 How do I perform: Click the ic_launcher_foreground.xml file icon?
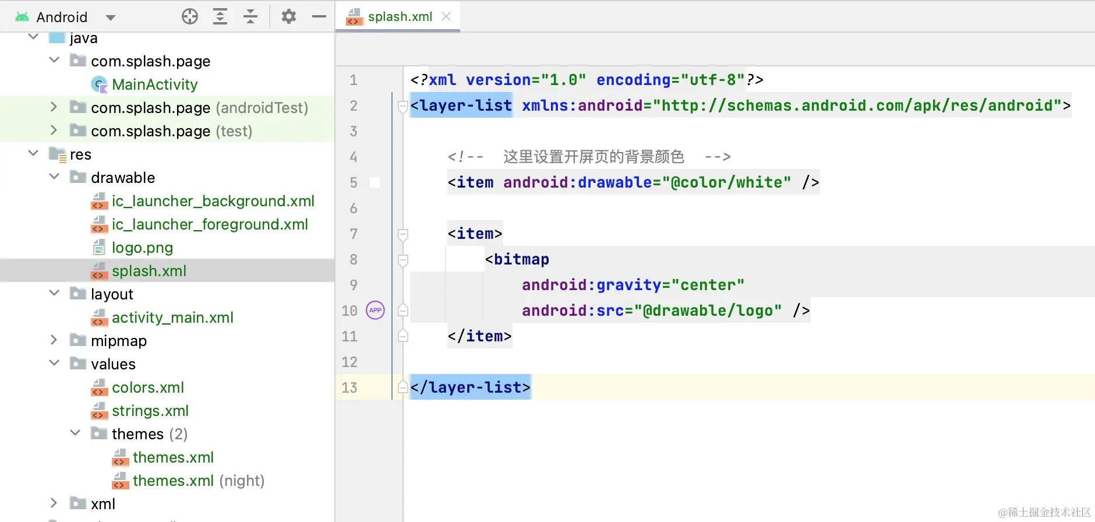[100, 224]
